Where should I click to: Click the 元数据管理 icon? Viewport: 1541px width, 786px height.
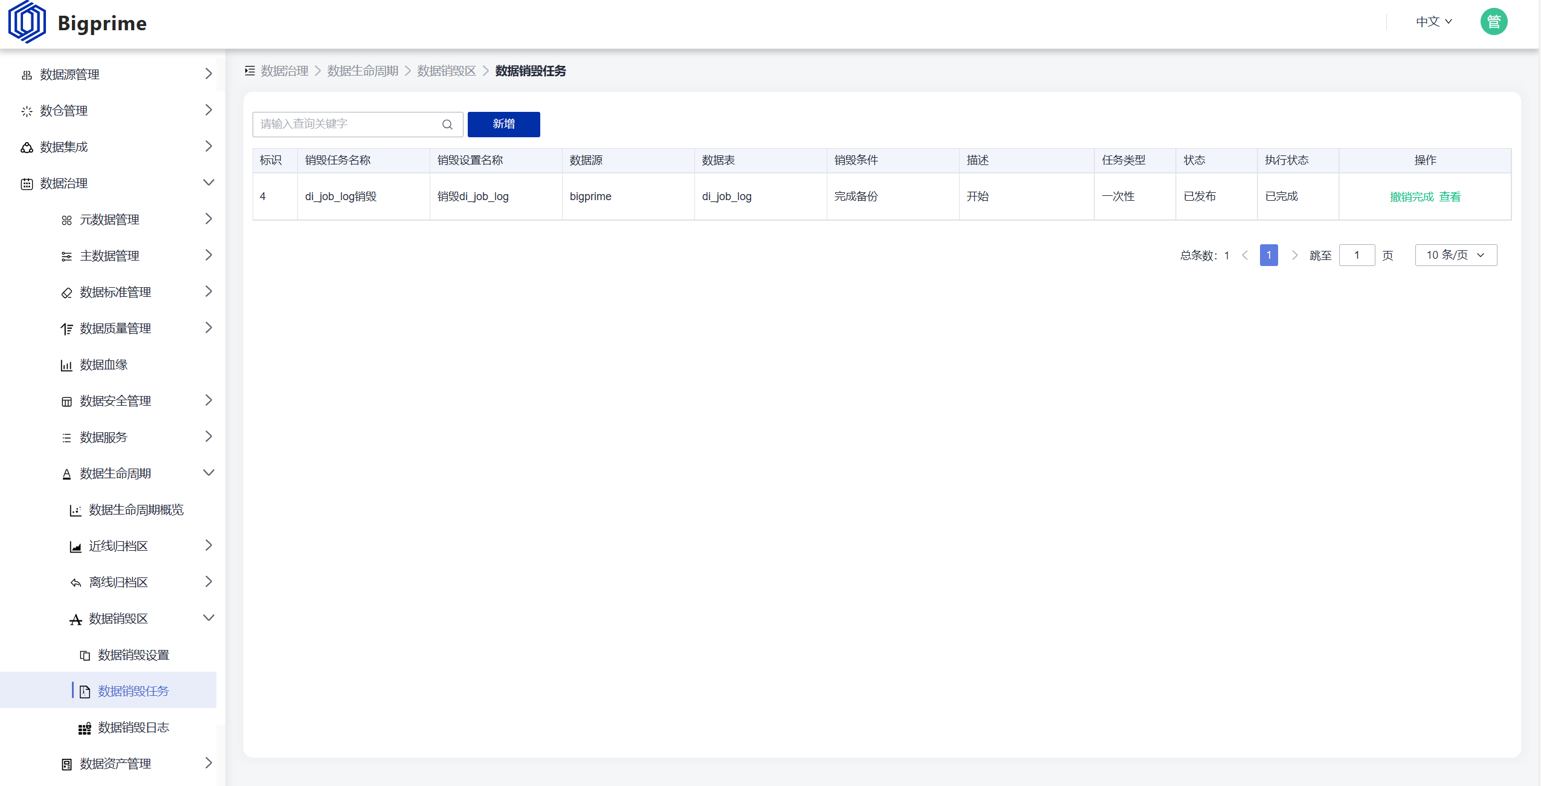pyautogui.click(x=66, y=220)
